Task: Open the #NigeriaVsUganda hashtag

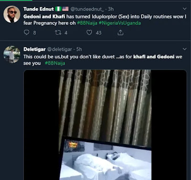Action: (120, 23)
